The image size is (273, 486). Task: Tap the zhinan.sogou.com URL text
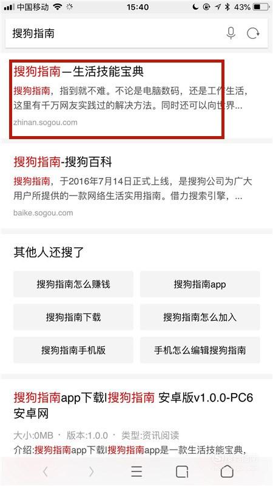pos(45,122)
